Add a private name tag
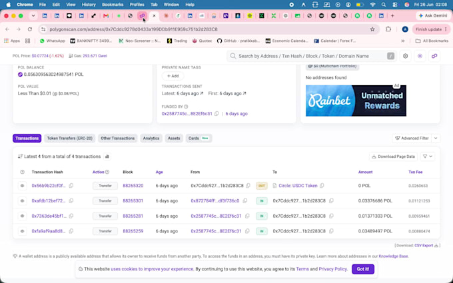The image size is (453, 283). click(x=173, y=76)
